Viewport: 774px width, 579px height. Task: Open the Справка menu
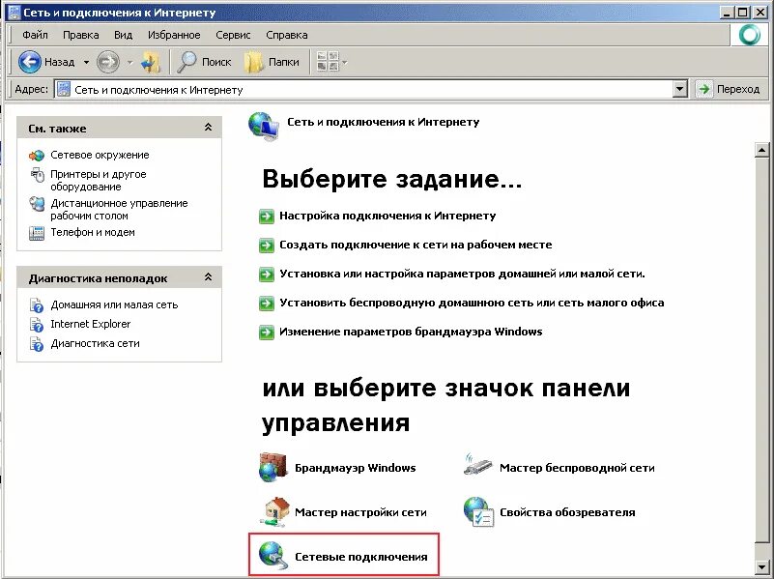click(287, 35)
